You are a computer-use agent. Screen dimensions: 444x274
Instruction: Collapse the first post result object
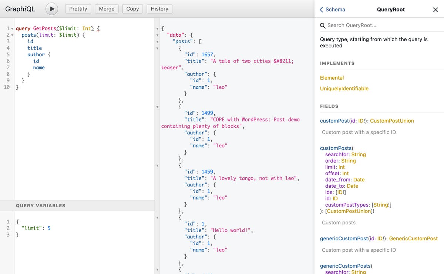tap(157, 48)
